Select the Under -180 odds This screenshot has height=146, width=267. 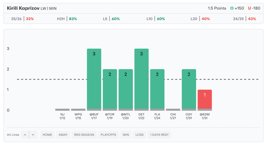[x=254, y=8]
